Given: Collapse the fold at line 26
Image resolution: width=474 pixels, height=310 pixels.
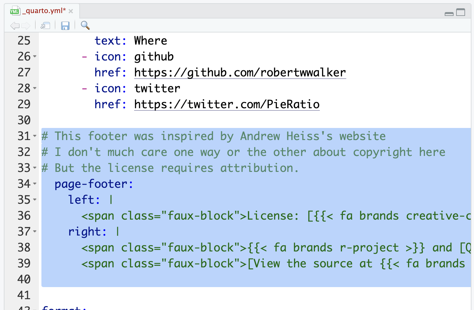Looking at the screenshot, I should tap(35, 56).
